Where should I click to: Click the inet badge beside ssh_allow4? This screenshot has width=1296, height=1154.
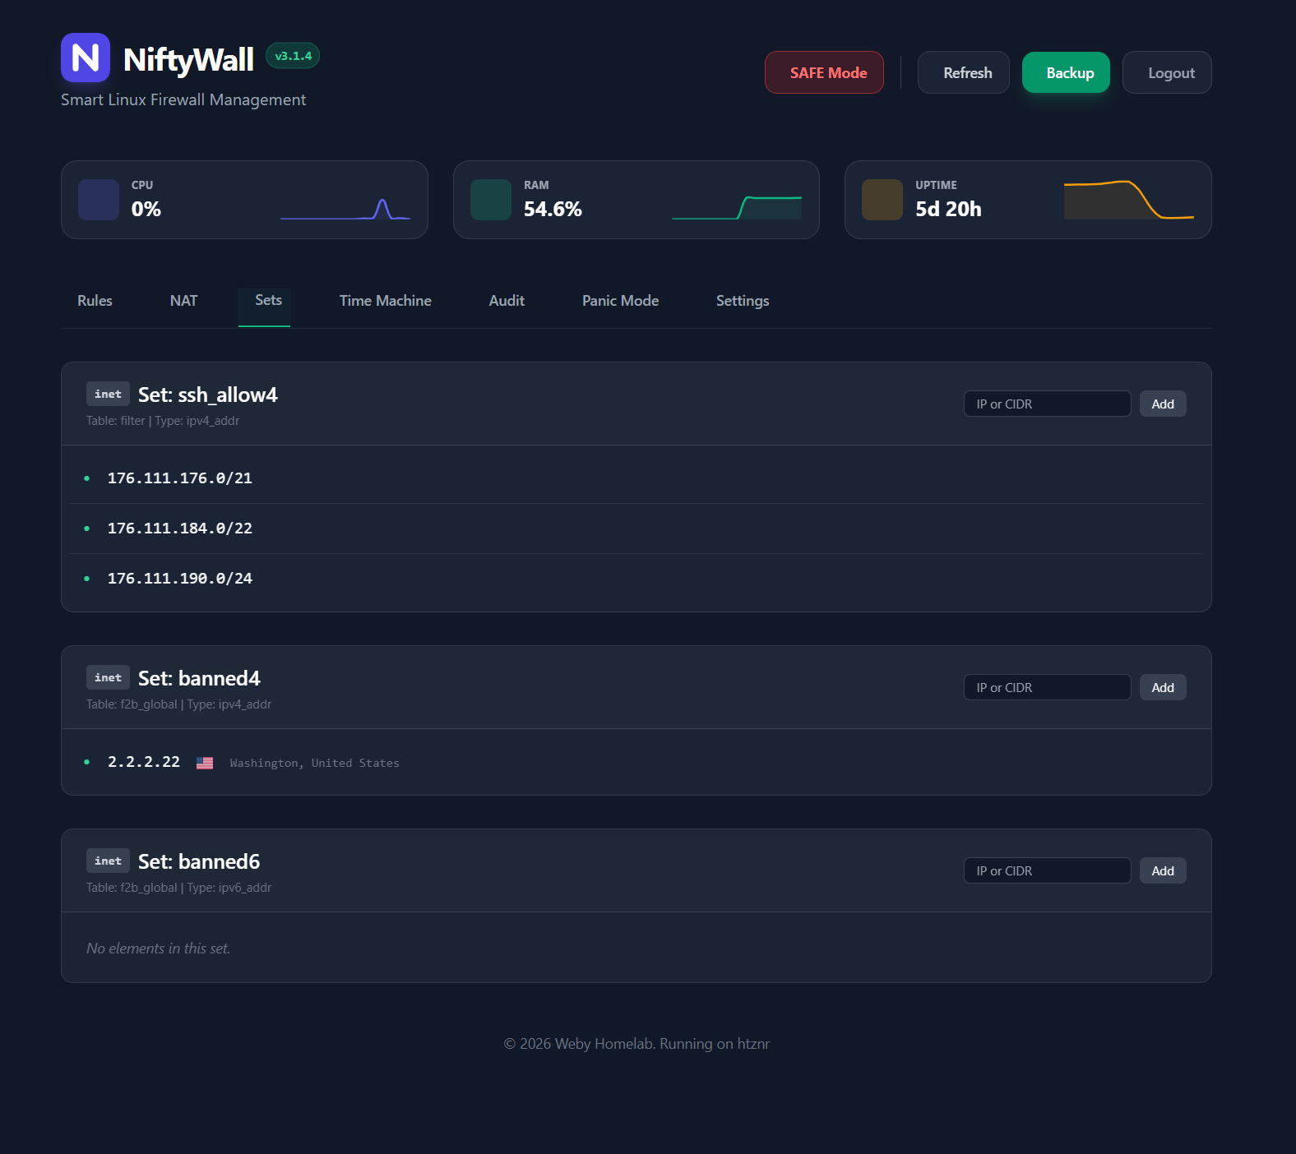108,394
